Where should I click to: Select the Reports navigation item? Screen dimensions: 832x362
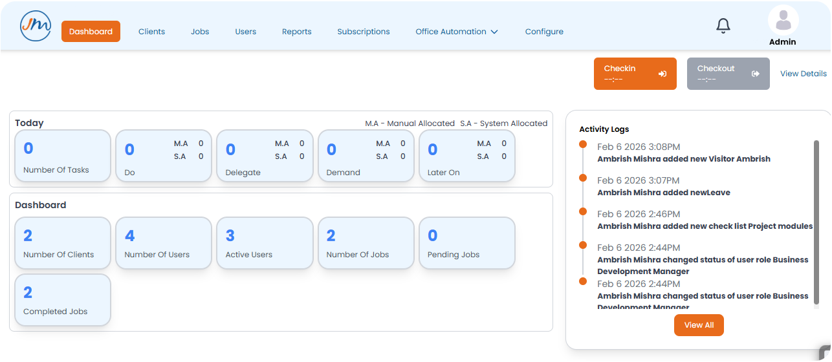pyautogui.click(x=297, y=32)
